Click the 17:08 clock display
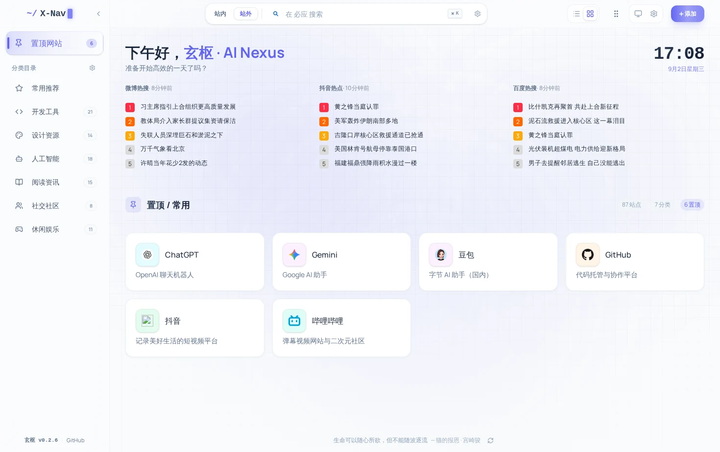The width and height of the screenshot is (720, 452). [679, 53]
